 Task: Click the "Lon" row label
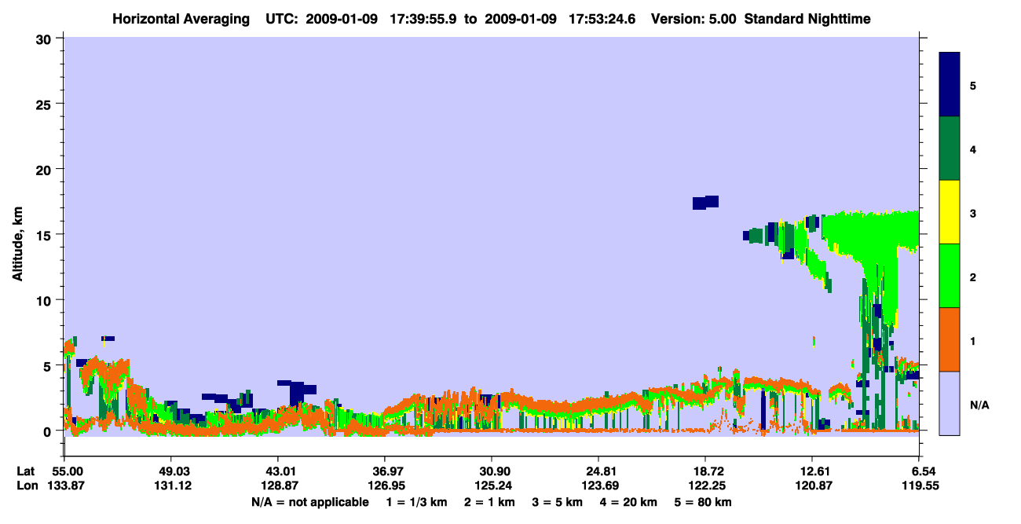coord(27,486)
